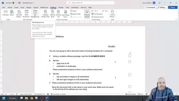Viewport: 179px width, 101px height.
Task: Open Start Mail Merge menu
Action: click(x=19, y=14)
